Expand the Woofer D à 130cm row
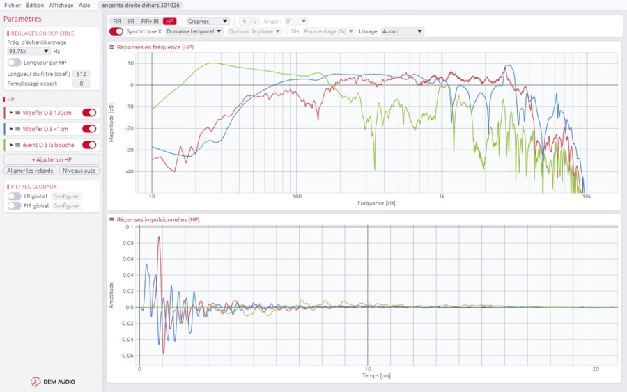The height and width of the screenshot is (392, 627). (x=12, y=113)
